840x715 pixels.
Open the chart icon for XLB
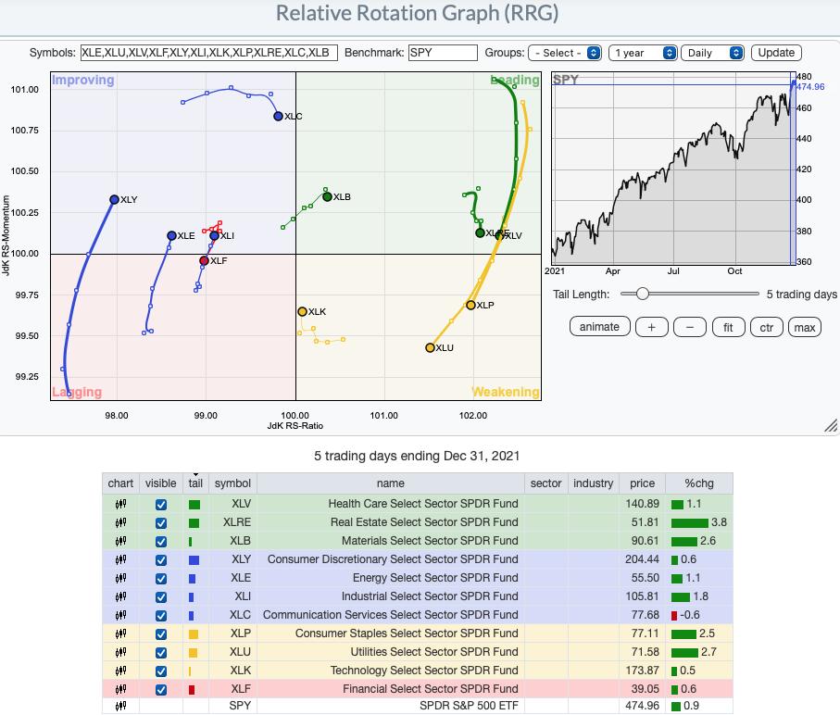click(120, 541)
